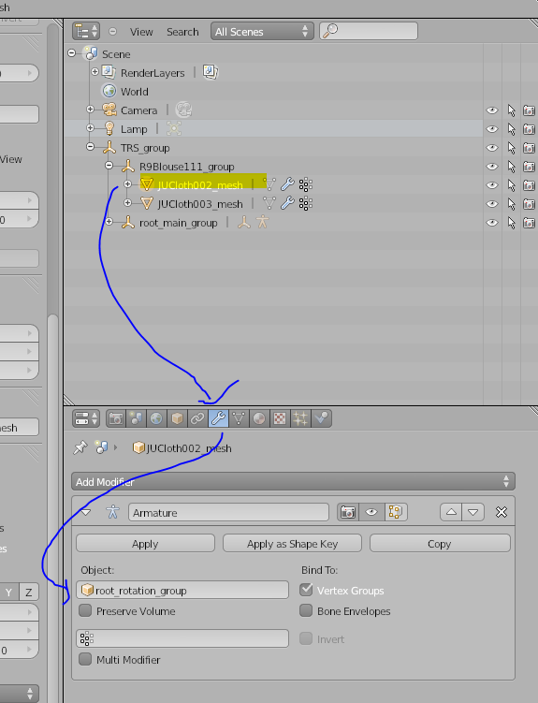Click the vertex groups icon on JUCloth002_mesh row

coord(306,184)
